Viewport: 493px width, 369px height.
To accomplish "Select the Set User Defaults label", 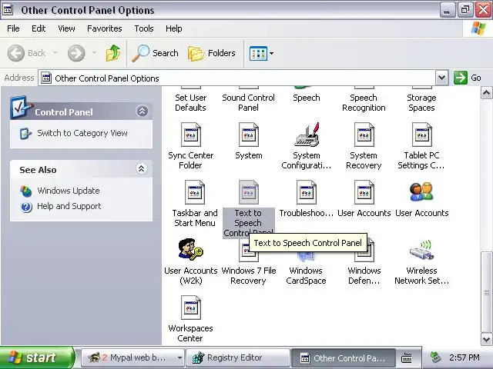I will [x=190, y=102].
